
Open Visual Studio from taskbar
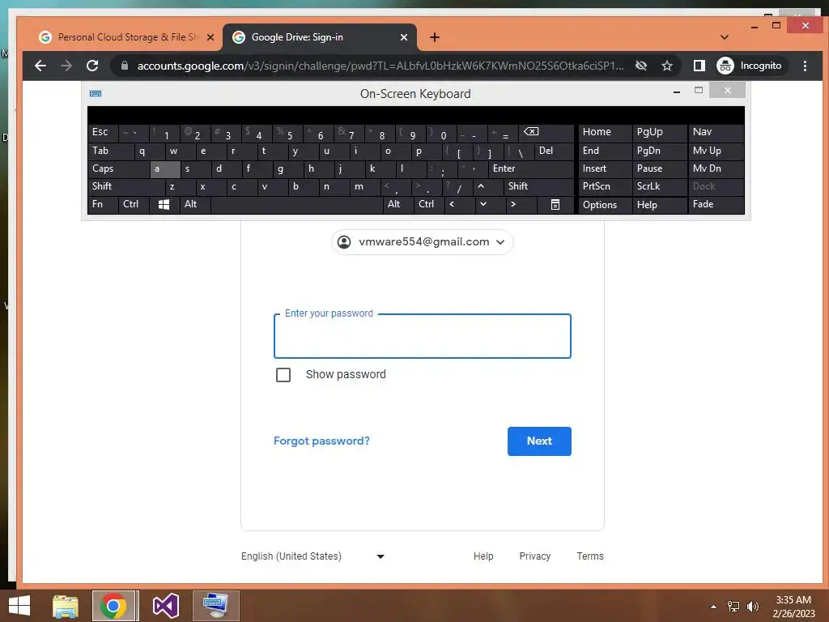[x=165, y=606]
